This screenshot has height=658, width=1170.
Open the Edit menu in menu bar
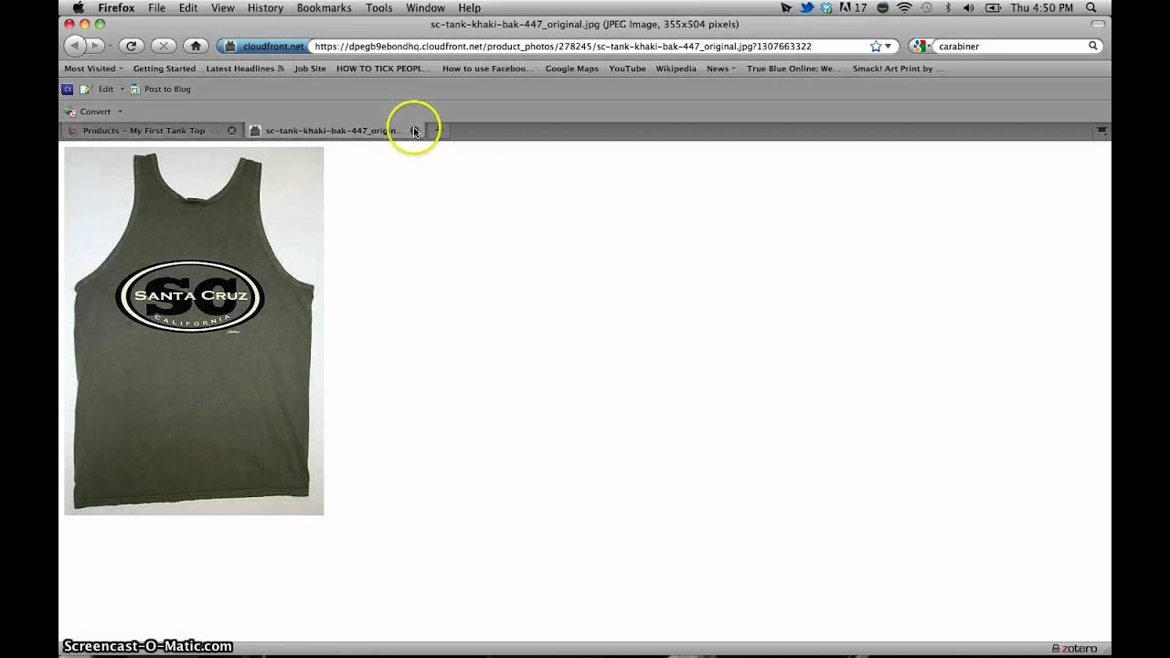188,7
